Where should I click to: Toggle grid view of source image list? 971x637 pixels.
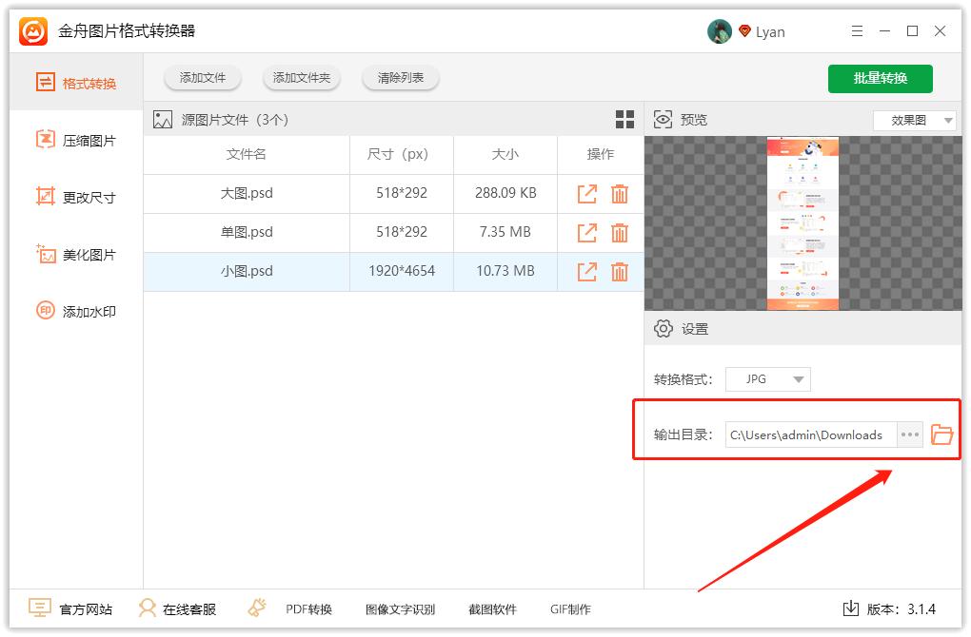pos(624,119)
